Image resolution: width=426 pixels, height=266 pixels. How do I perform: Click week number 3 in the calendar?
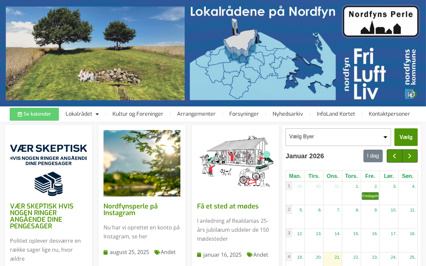pos(289,233)
